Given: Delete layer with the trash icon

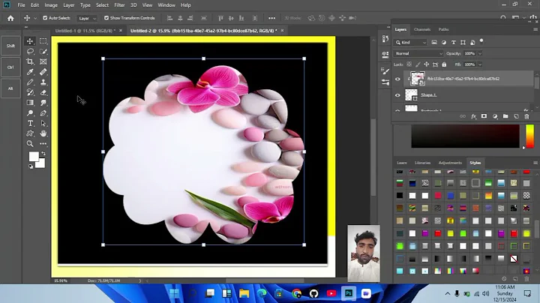Looking at the screenshot, I should point(526,116).
